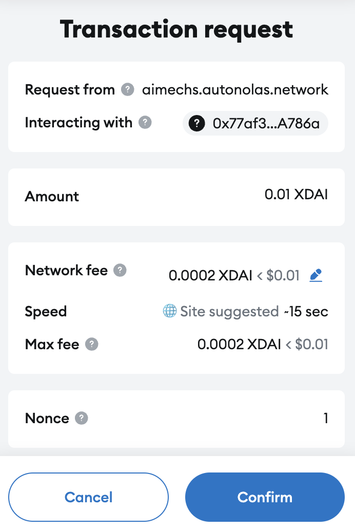Click the black contract avatar icon
Screen dimensions: 355x530
[197, 123]
